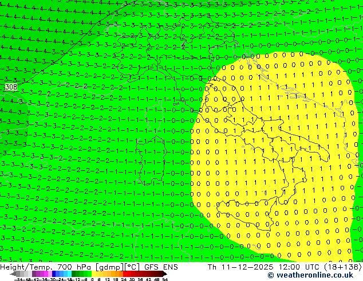
Task: Click the grey left arrow of color scale
Action: 13,274
